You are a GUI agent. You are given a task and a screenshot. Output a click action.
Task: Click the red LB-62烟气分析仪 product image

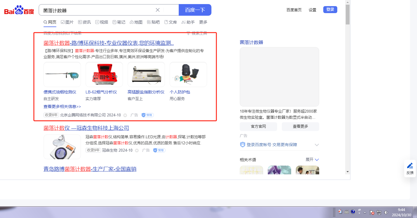pyautogui.click(x=104, y=75)
